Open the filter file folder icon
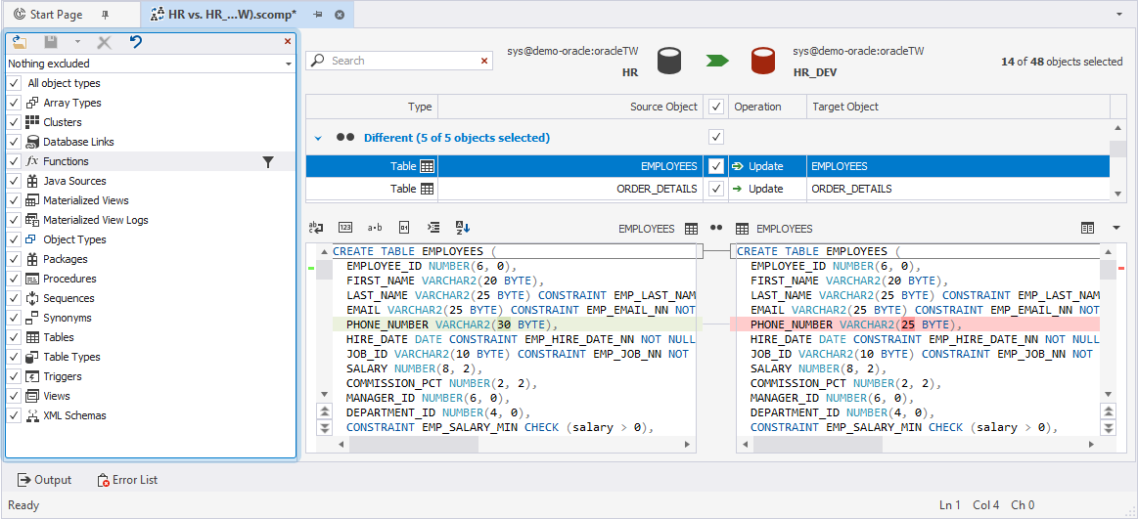Image resolution: width=1138 pixels, height=519 pixels. click(x=20, y=42)
